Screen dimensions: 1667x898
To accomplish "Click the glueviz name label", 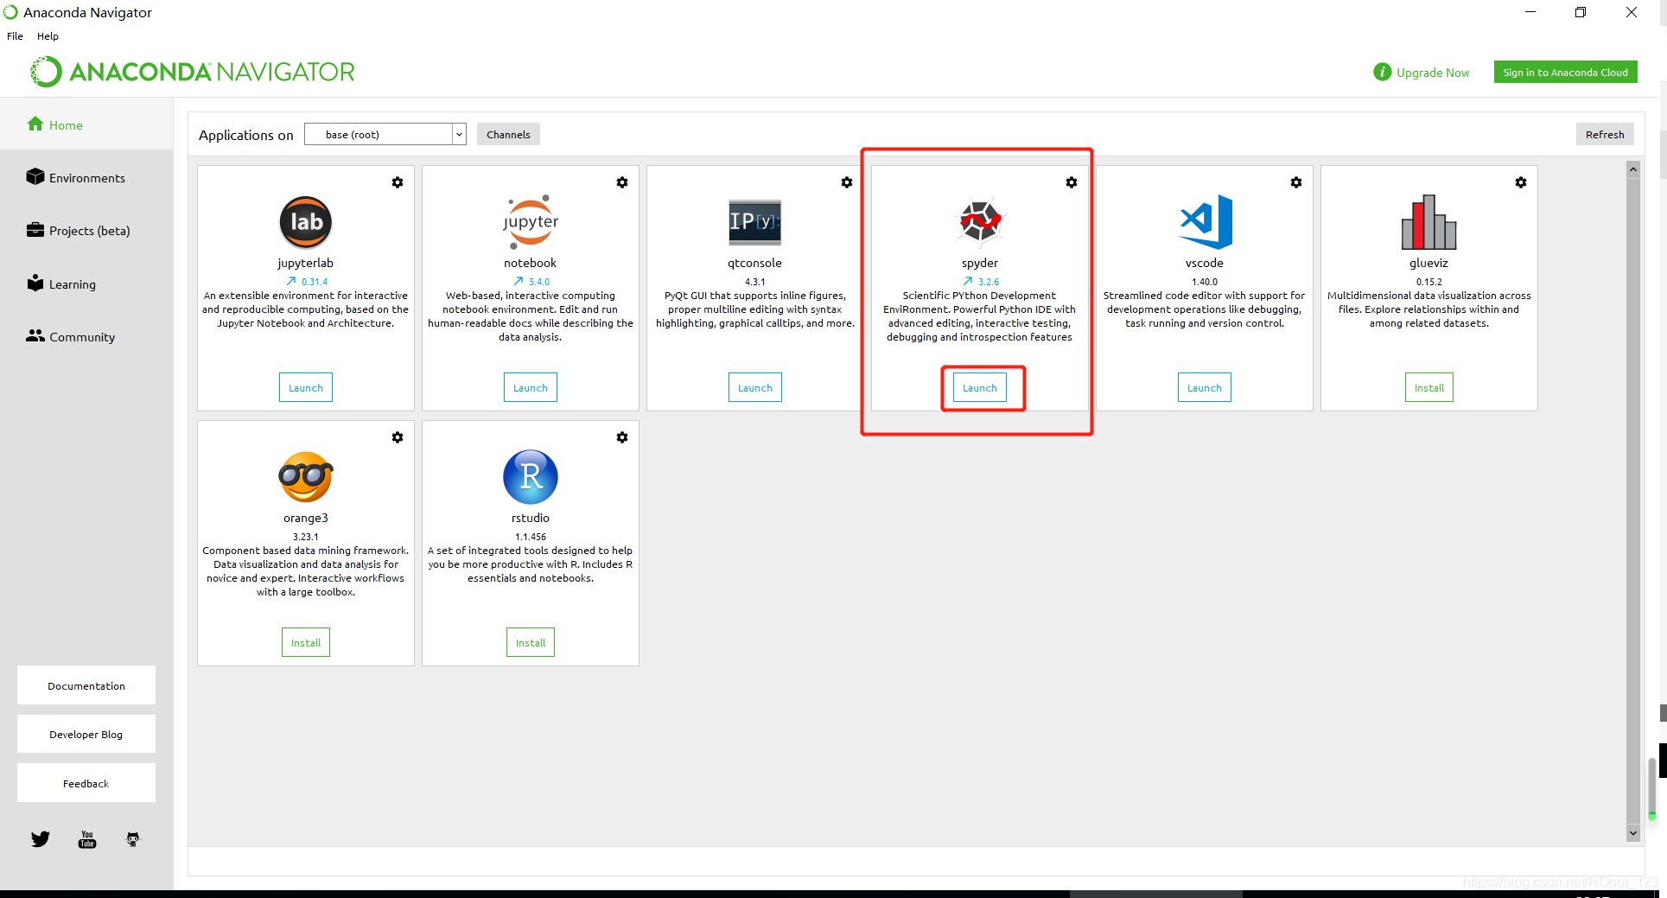I will point(1429,263).
